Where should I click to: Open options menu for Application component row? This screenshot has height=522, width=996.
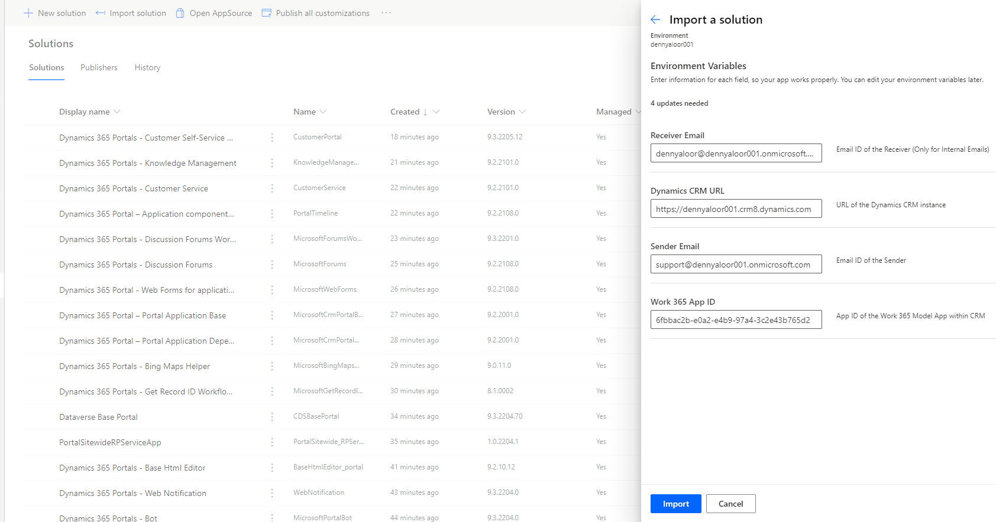[272, 214]
